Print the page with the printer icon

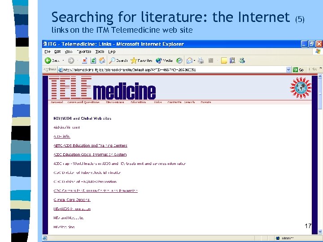(201, 60)
